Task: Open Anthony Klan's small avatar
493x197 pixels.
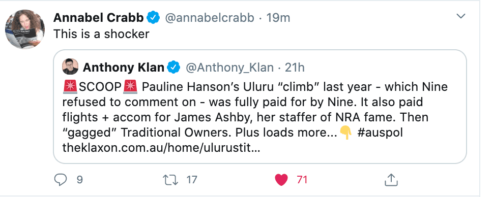Action: tap(70, 67)
